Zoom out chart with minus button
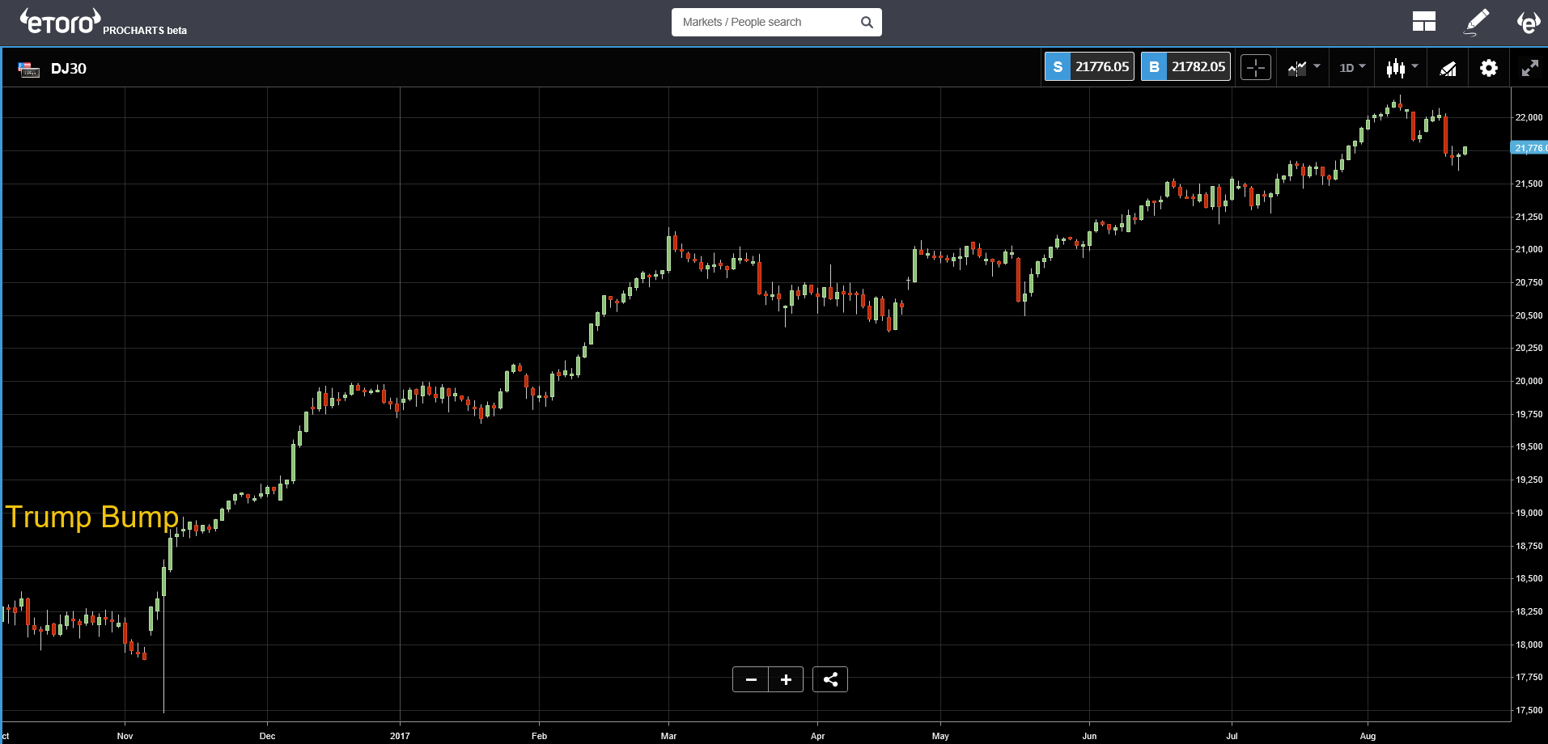This screenshot has width=1548, height=744. (x=751, y=679)
